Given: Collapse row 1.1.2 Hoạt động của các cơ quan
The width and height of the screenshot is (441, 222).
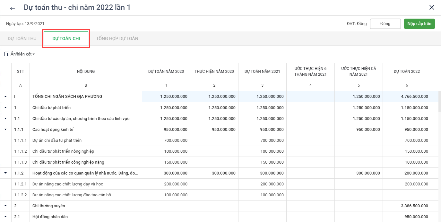Looking at the screenshot, I should [6, 173].
